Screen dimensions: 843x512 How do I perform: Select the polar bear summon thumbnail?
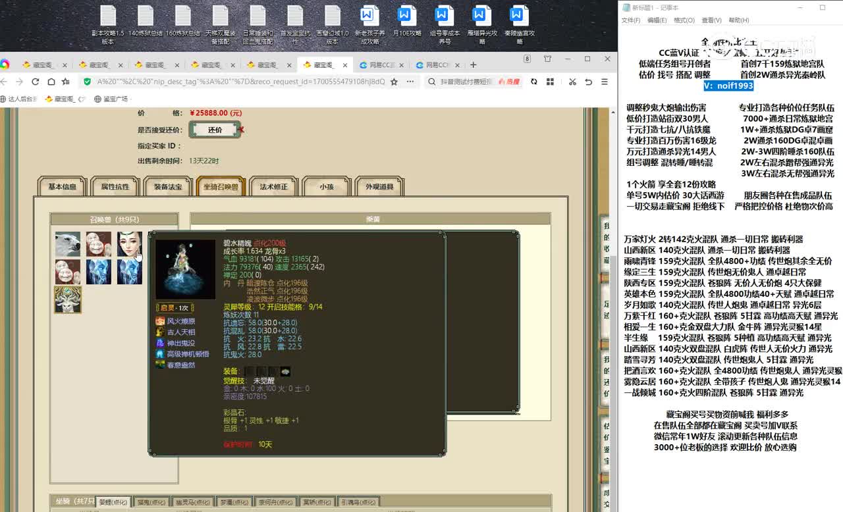tap(67, 244)
